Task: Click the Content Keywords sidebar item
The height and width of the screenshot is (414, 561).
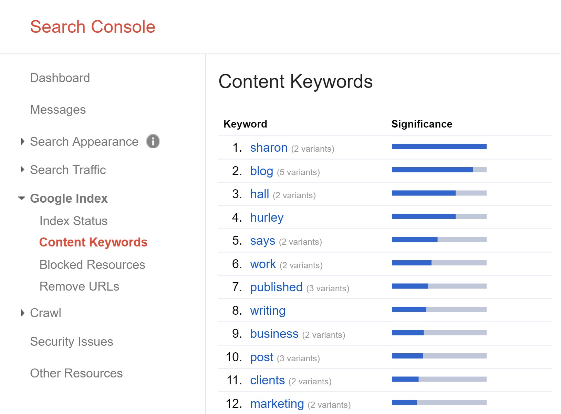Action: tap(93, 242)
